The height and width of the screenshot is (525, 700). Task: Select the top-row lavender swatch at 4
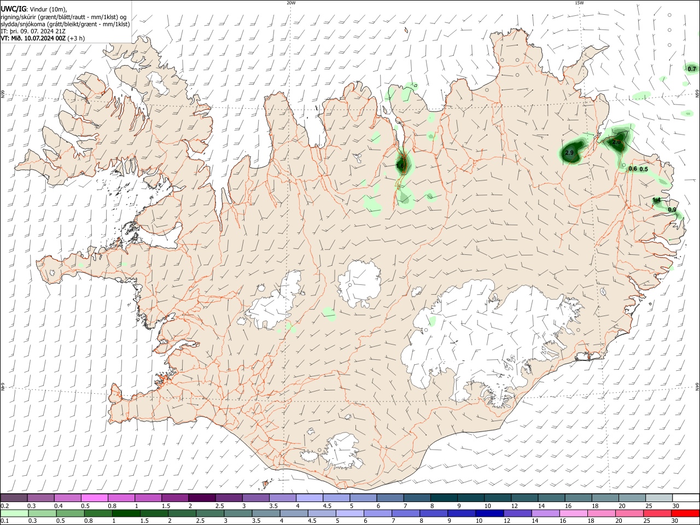[309, 498]
